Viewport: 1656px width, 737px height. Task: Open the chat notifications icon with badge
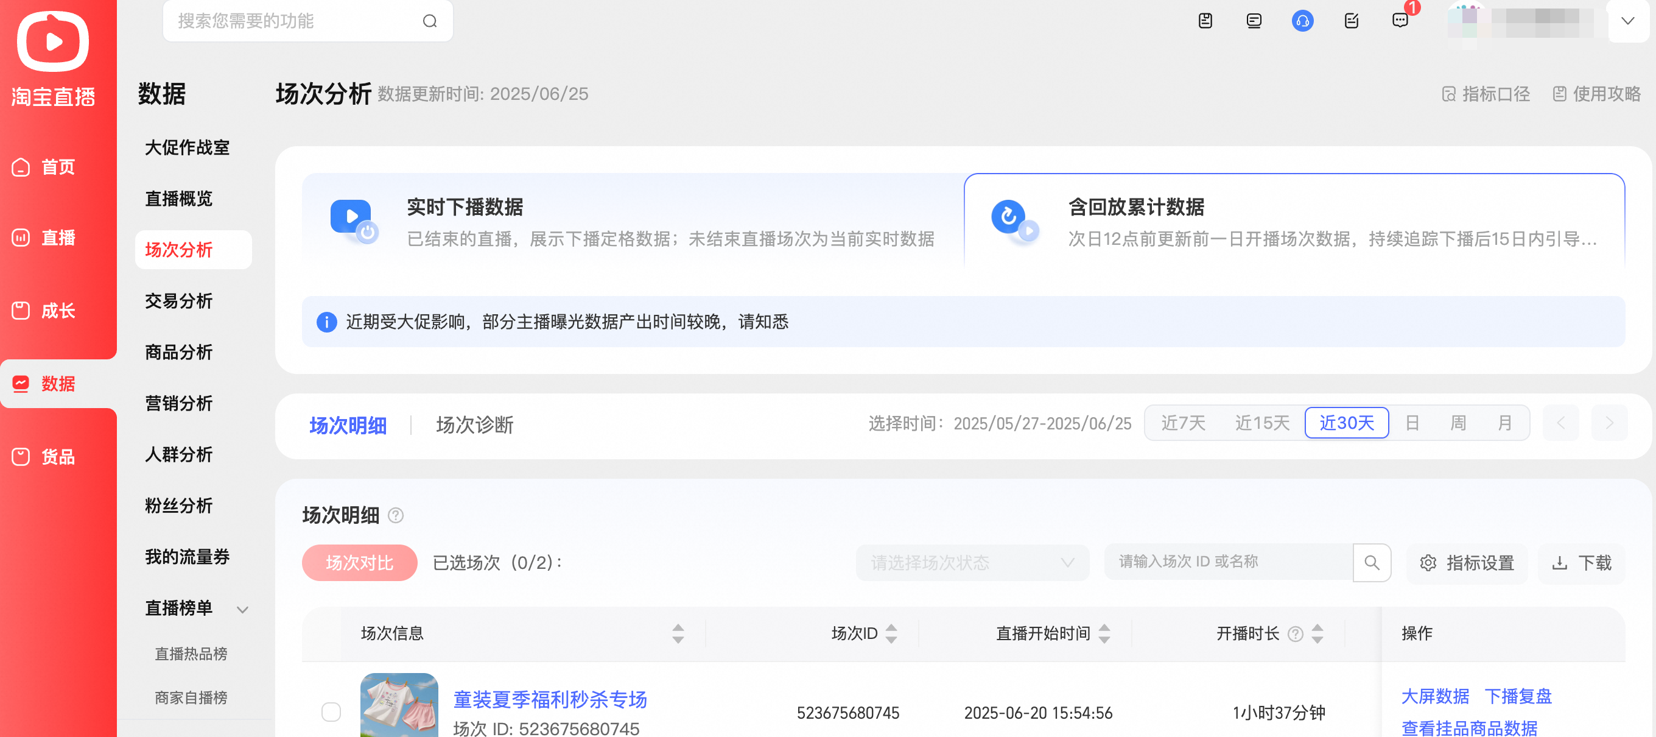(x=1400, y=21)
